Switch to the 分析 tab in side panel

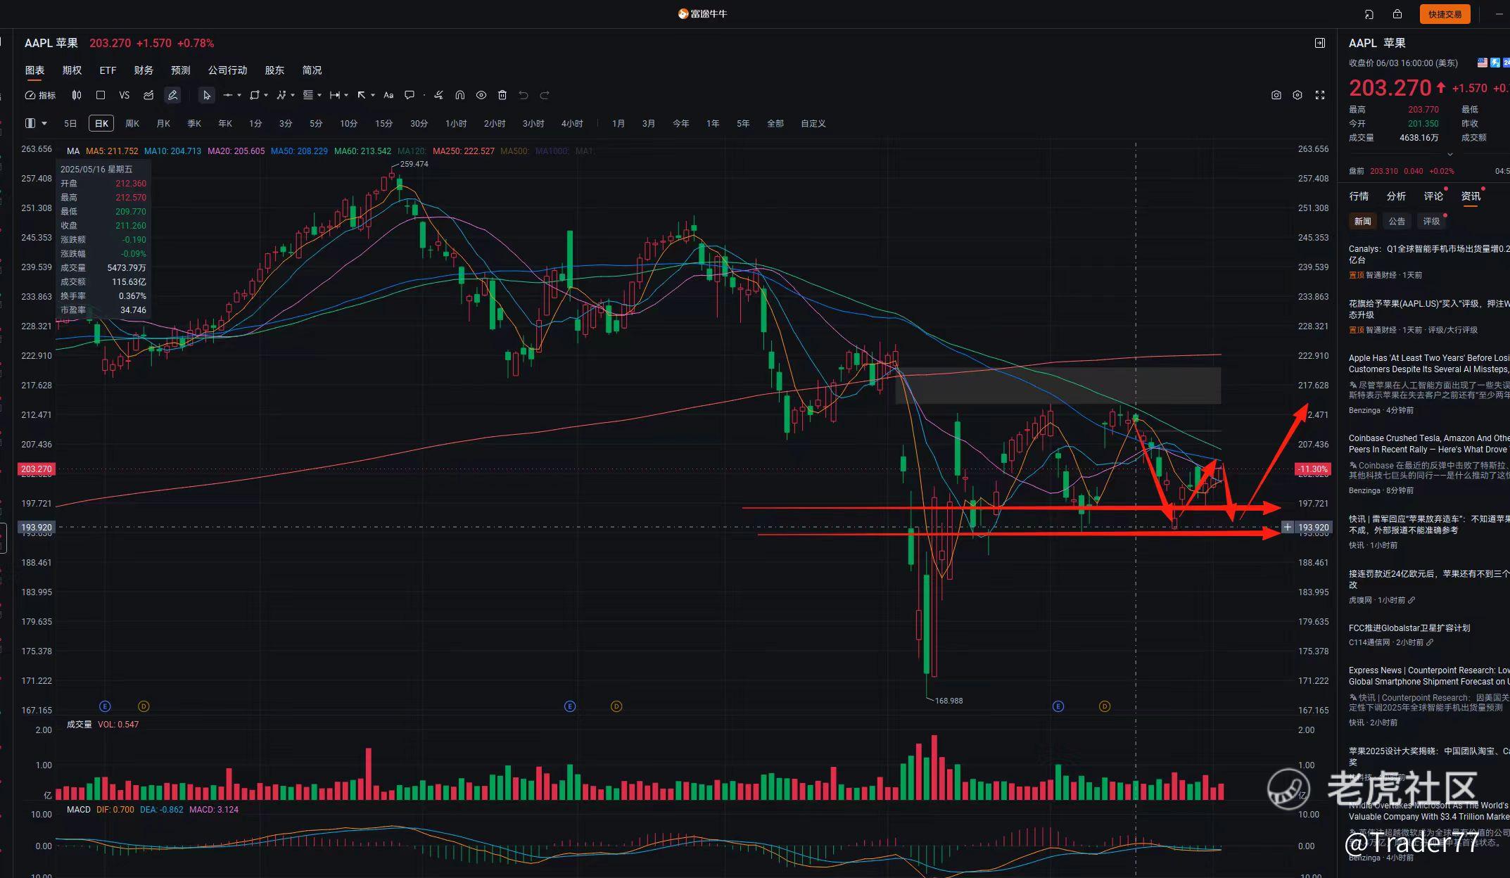1396,196
